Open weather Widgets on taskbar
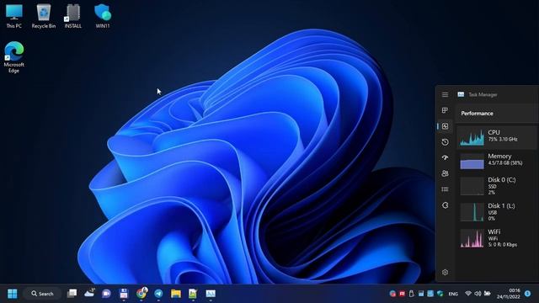539x303 pixels. pyautogui.click(x=89, y=294)
